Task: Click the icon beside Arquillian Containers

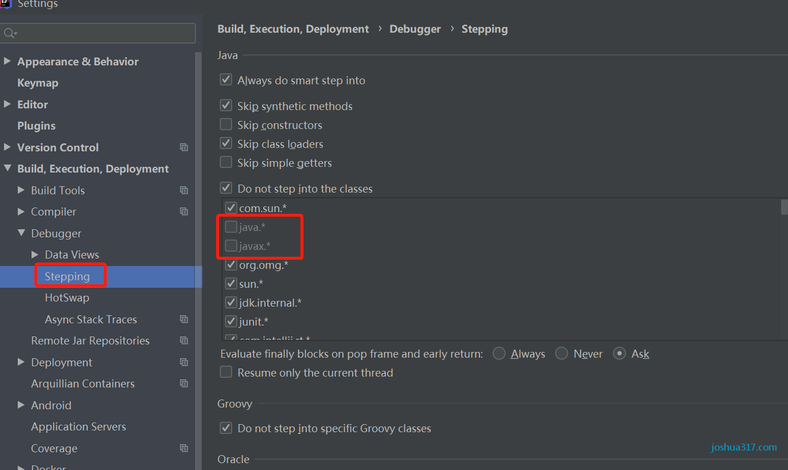Action: pyautogui.click(x=184, y=383)
